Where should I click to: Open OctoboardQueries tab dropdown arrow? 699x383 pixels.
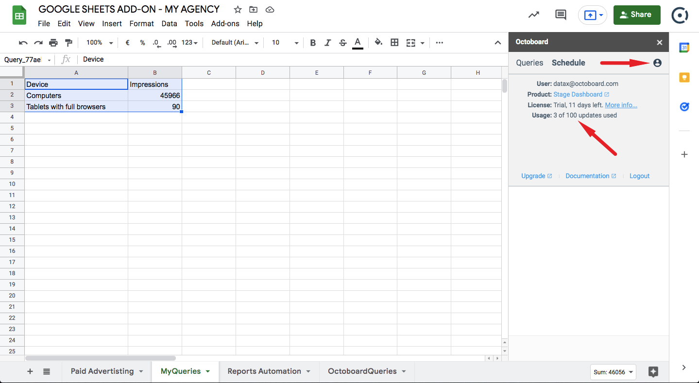[404, 371]
